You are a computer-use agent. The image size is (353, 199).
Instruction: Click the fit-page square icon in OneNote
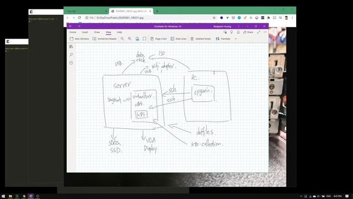click(145, 39)
